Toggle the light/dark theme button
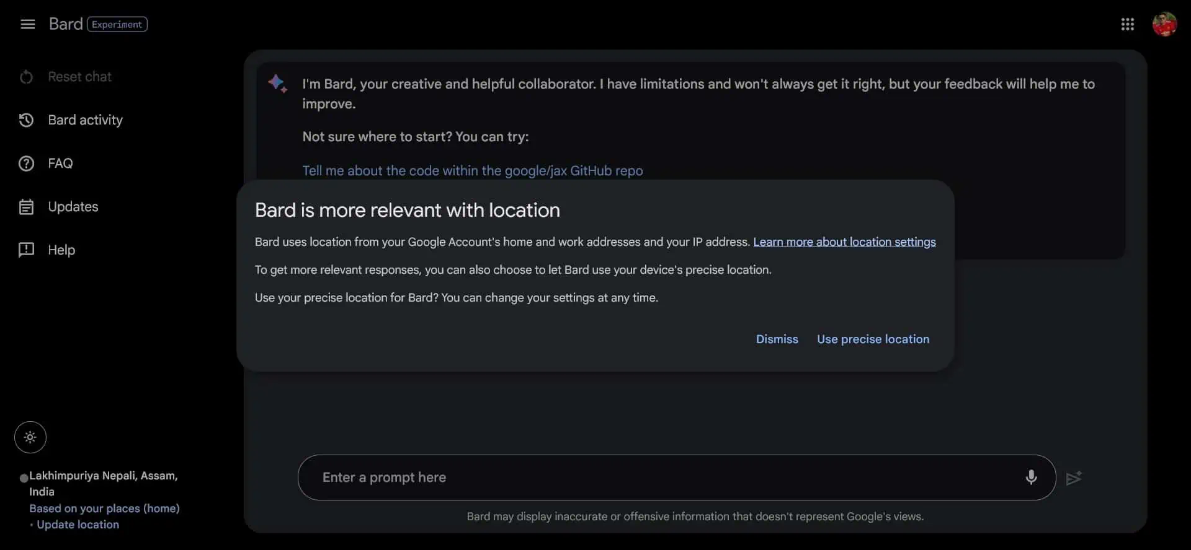This screenshot has height=550, width=1191. (x=30, y=437)
